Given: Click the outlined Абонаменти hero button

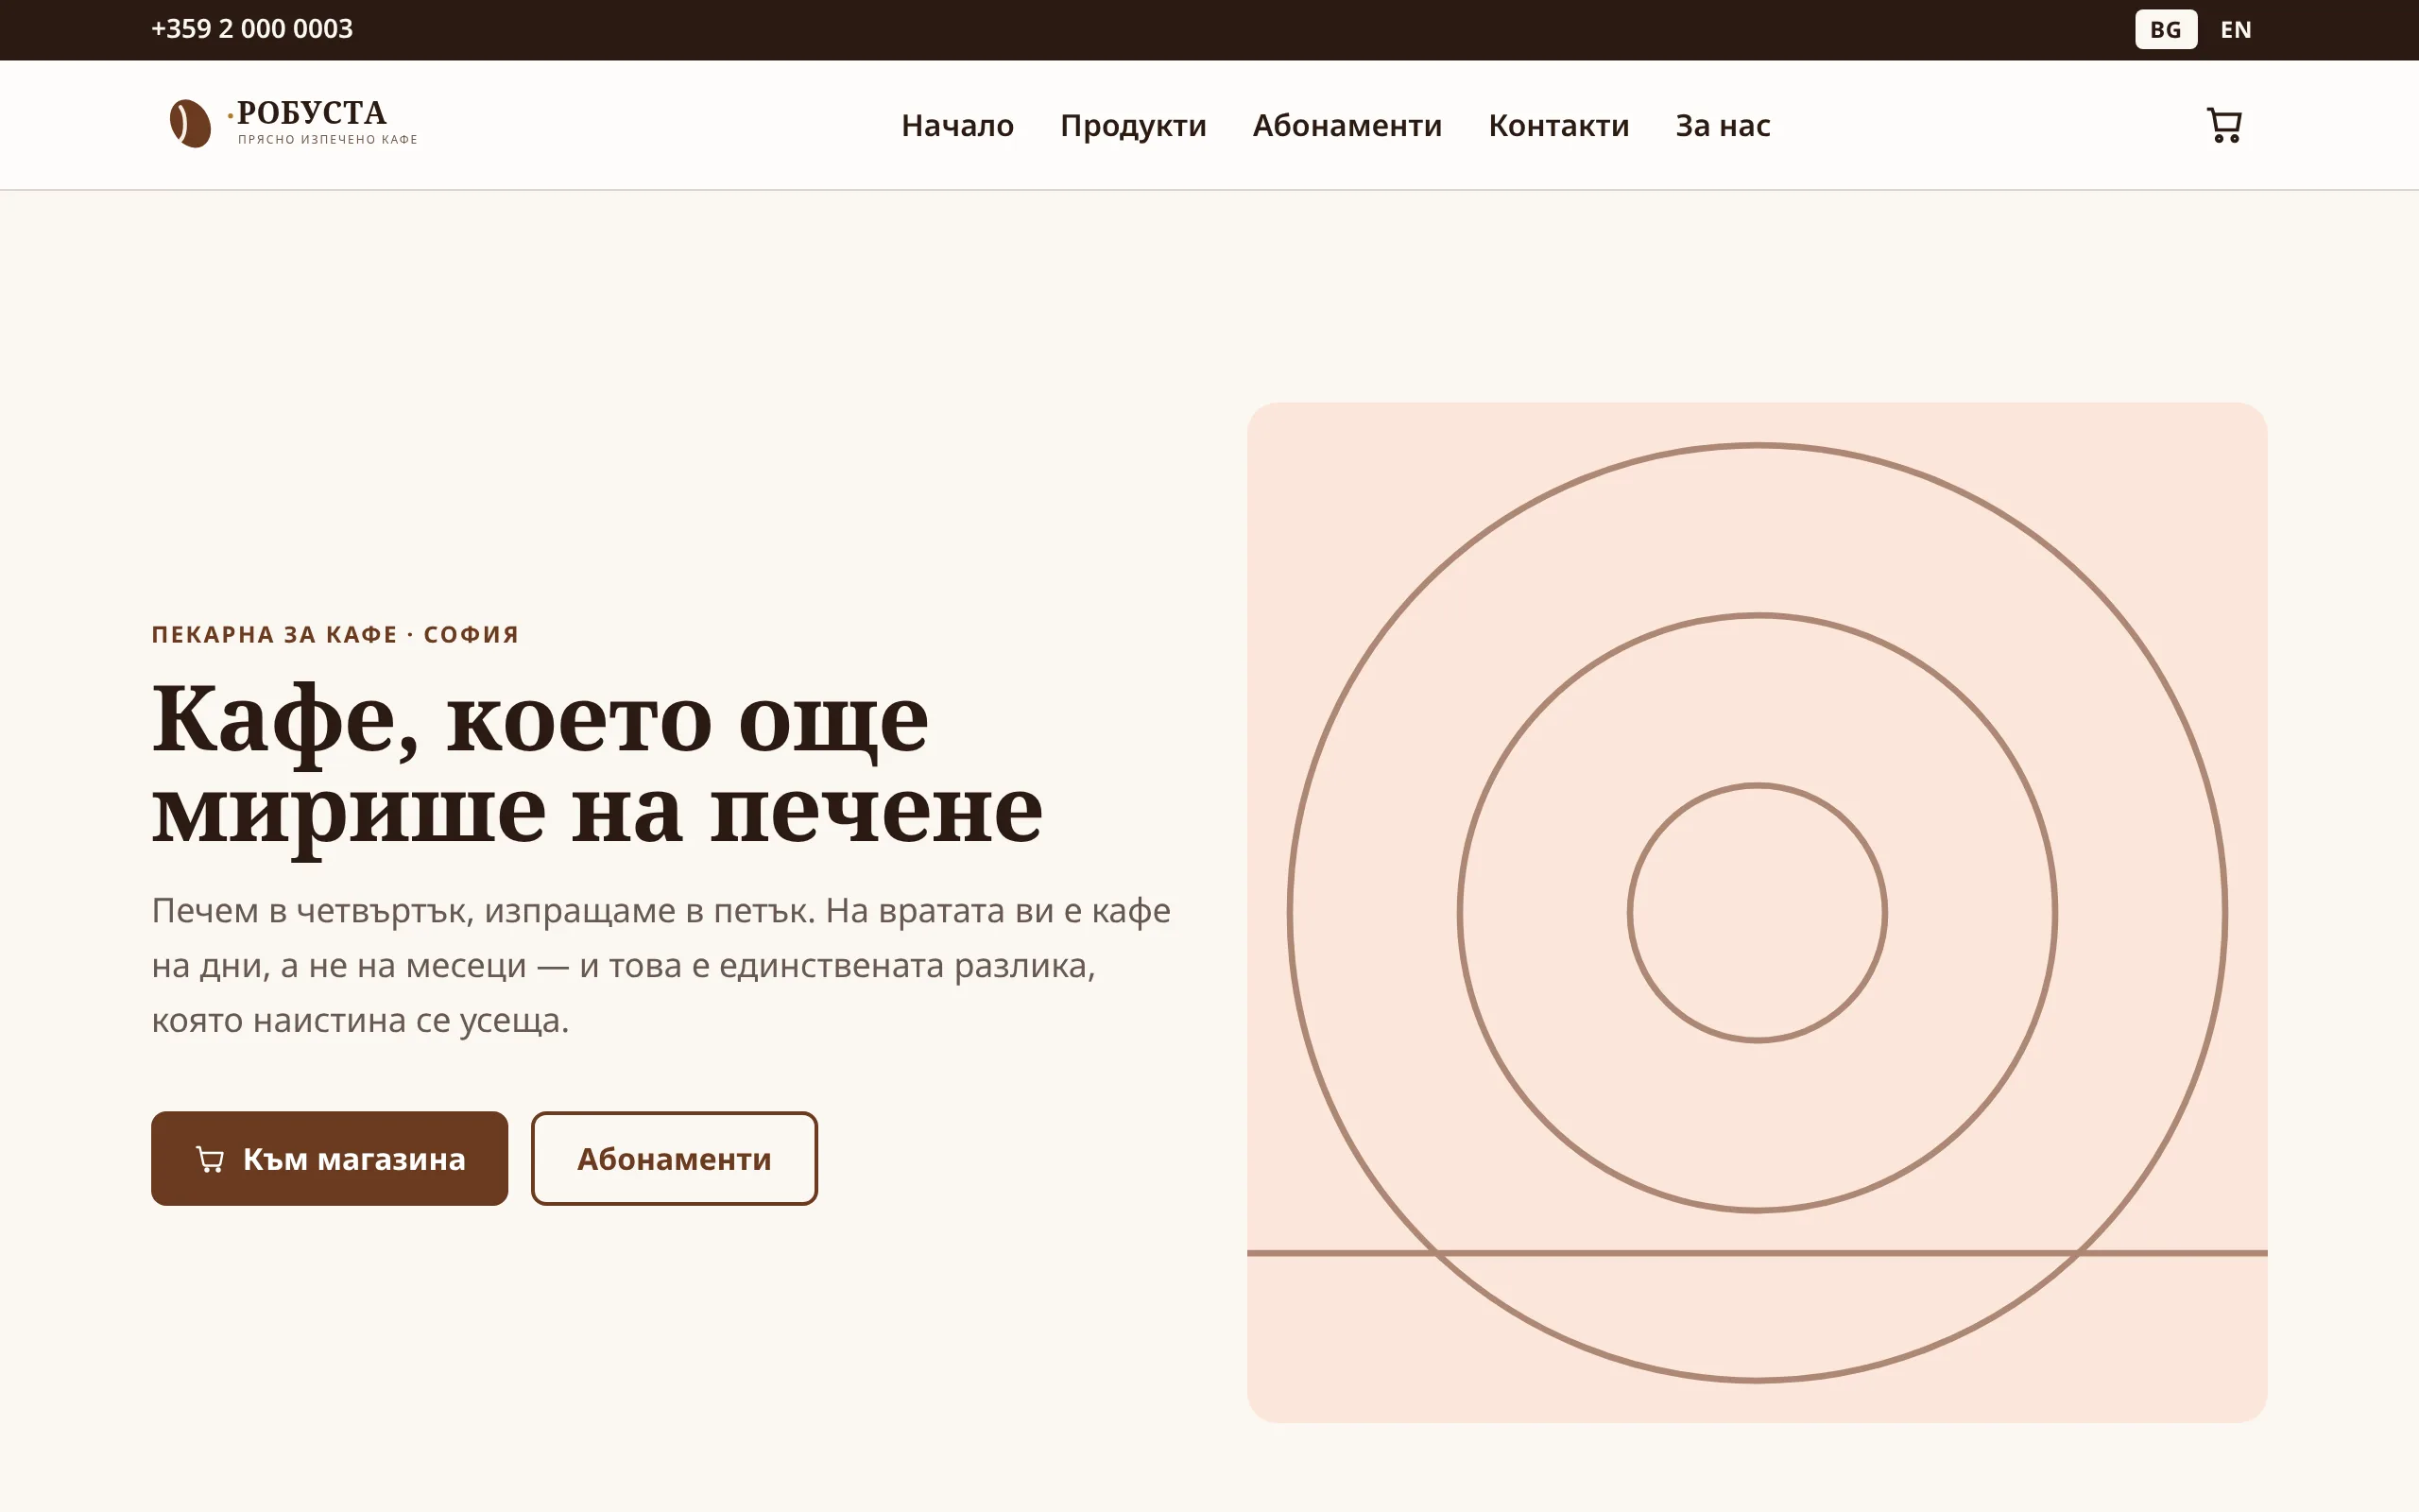Looking at the screenshot, I should tap(674, 1158).
